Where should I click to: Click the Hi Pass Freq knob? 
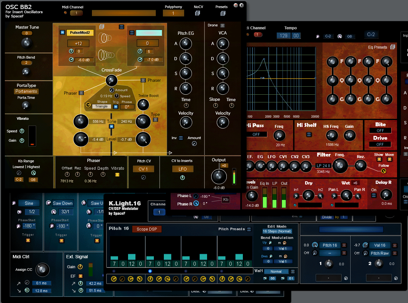pos(279,136)
